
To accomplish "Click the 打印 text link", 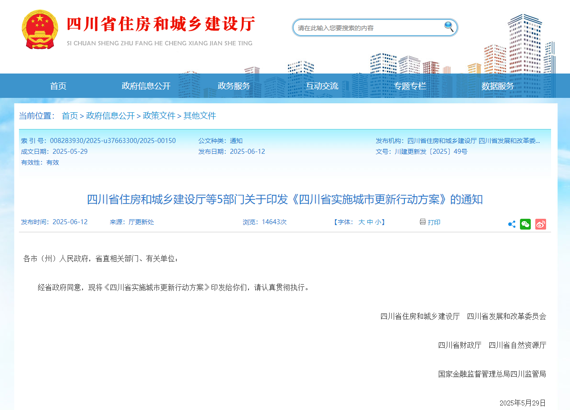I will (434, 222).
